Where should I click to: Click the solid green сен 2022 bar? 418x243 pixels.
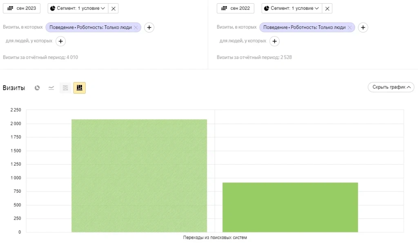[290, 207]
